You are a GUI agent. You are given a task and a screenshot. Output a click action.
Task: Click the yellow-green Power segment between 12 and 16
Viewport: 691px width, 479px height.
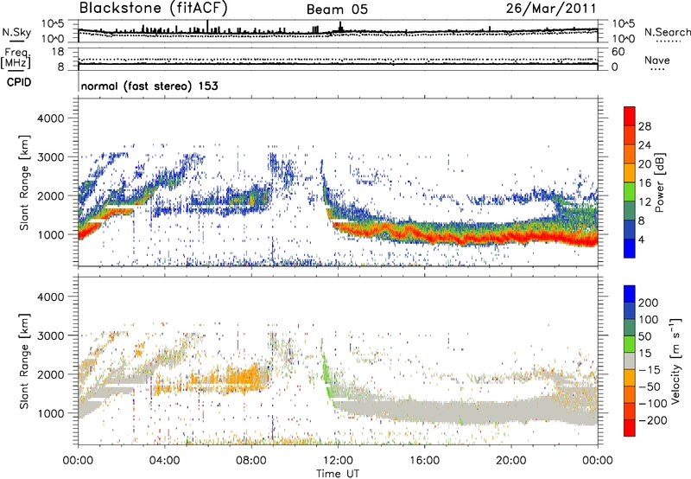tap(630, 192)
